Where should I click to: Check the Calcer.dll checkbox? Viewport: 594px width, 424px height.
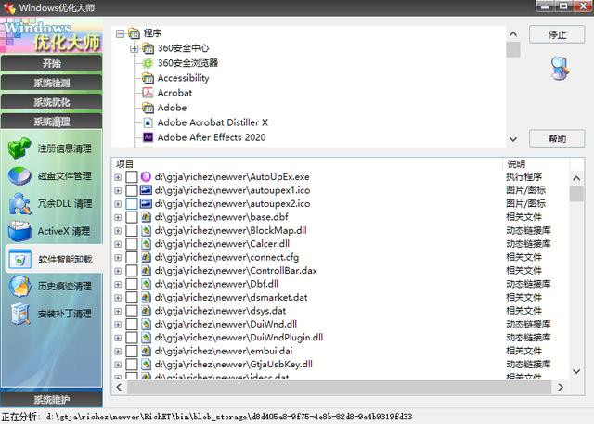[132, 244]
